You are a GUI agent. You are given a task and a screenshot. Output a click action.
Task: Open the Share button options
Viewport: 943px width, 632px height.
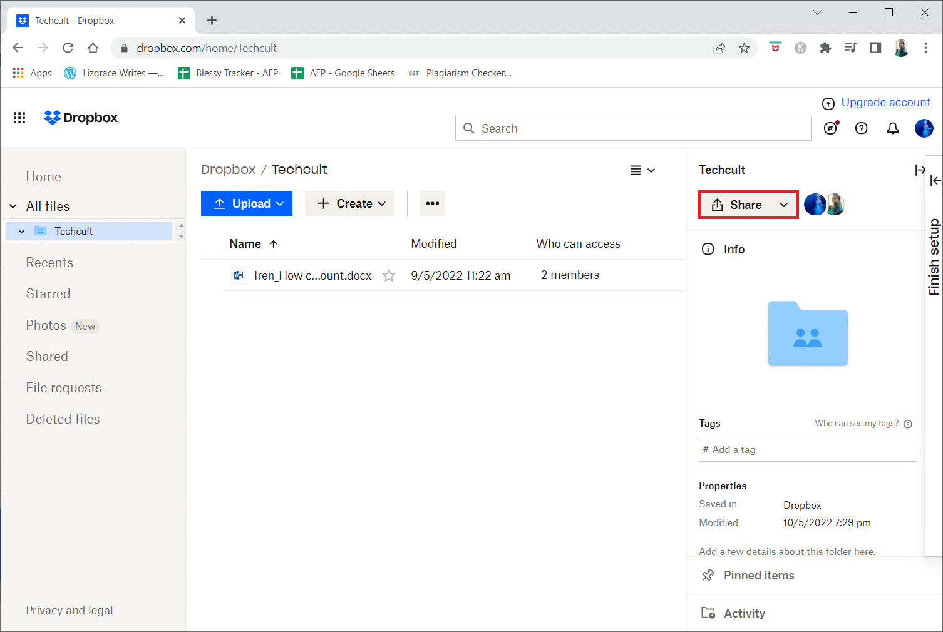(783, 205)
